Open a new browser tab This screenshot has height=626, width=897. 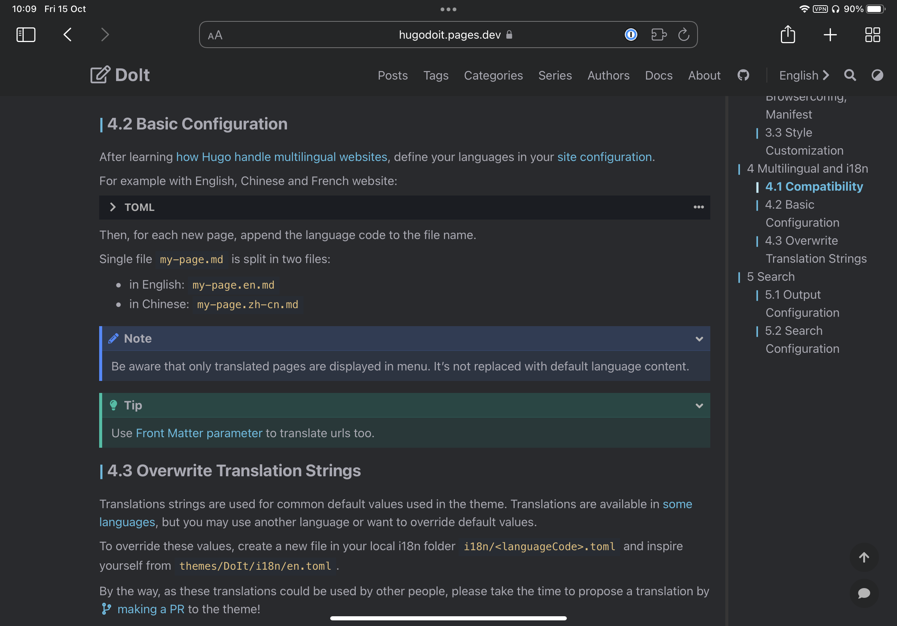pos(830,35)
